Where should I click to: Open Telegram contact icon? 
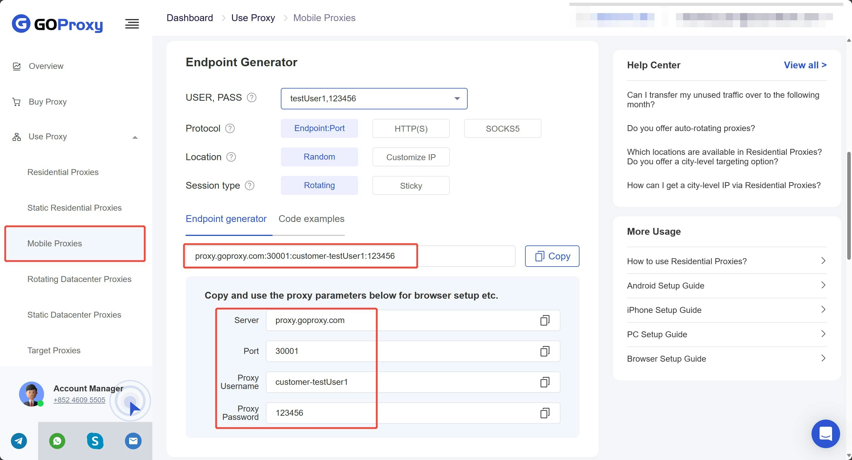pyautogui.click(x=19, y=441)
